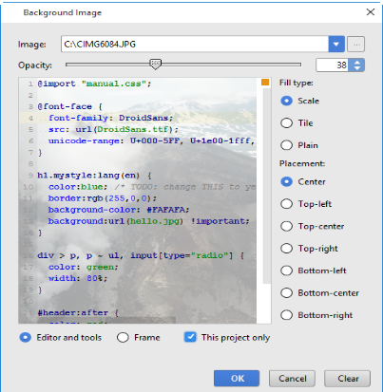This screenshot has height=392, width=383.
Task: Uncheck This project only checkbox
Action: tap(190, 337)
